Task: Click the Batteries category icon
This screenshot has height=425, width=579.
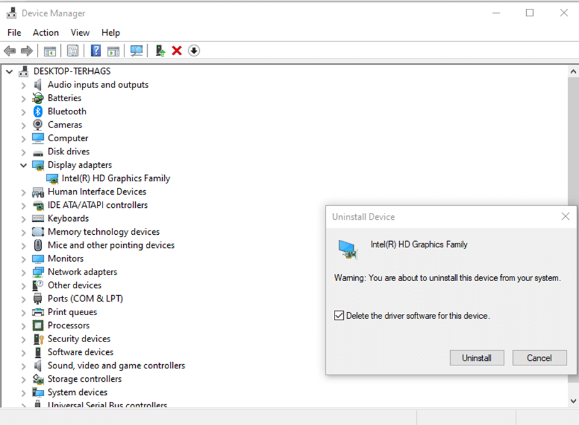Action: (38, 98)
